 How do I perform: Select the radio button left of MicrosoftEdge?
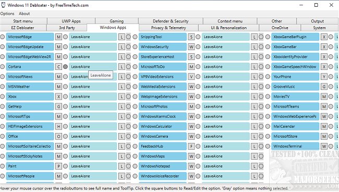3,37
